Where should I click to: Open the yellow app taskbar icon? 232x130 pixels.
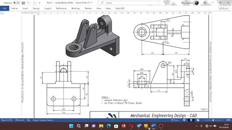click(x=146, y=126)
